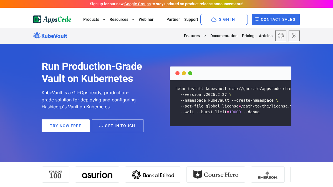Click the --wait --burst-limit=10000 line
The height and width of the screenshot is (187, 333).
click(220, 112)
